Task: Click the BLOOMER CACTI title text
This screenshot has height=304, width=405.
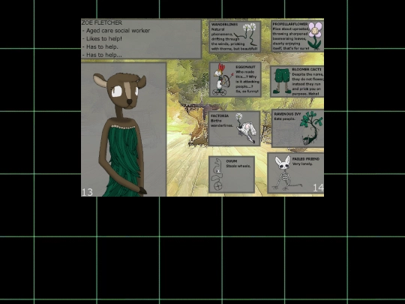Action: (307, 70)
